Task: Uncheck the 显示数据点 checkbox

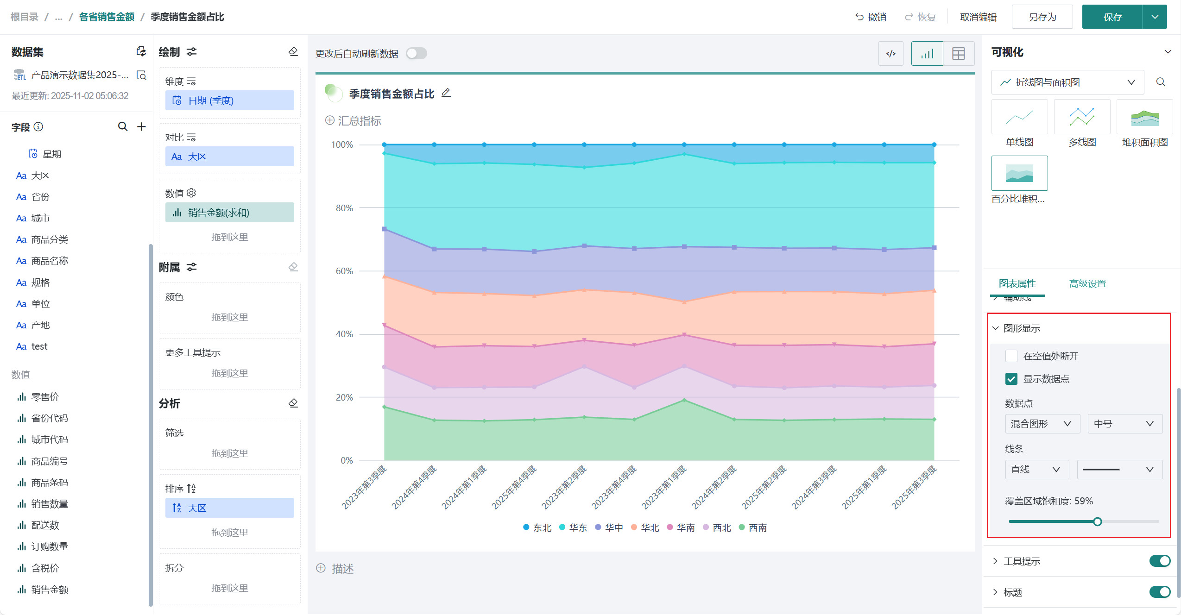Action: click(x=1011, y=379)
